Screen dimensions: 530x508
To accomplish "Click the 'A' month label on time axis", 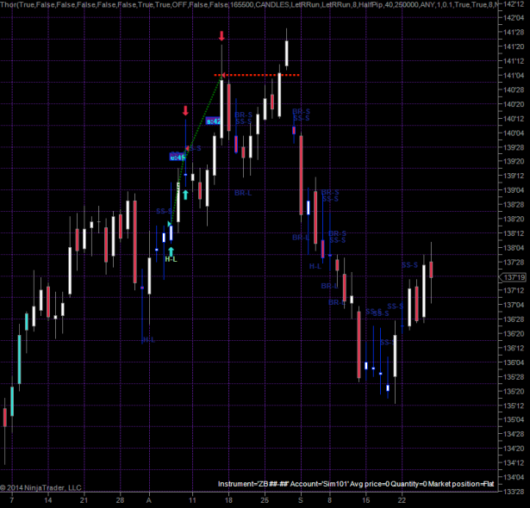I will pos(149,500).
